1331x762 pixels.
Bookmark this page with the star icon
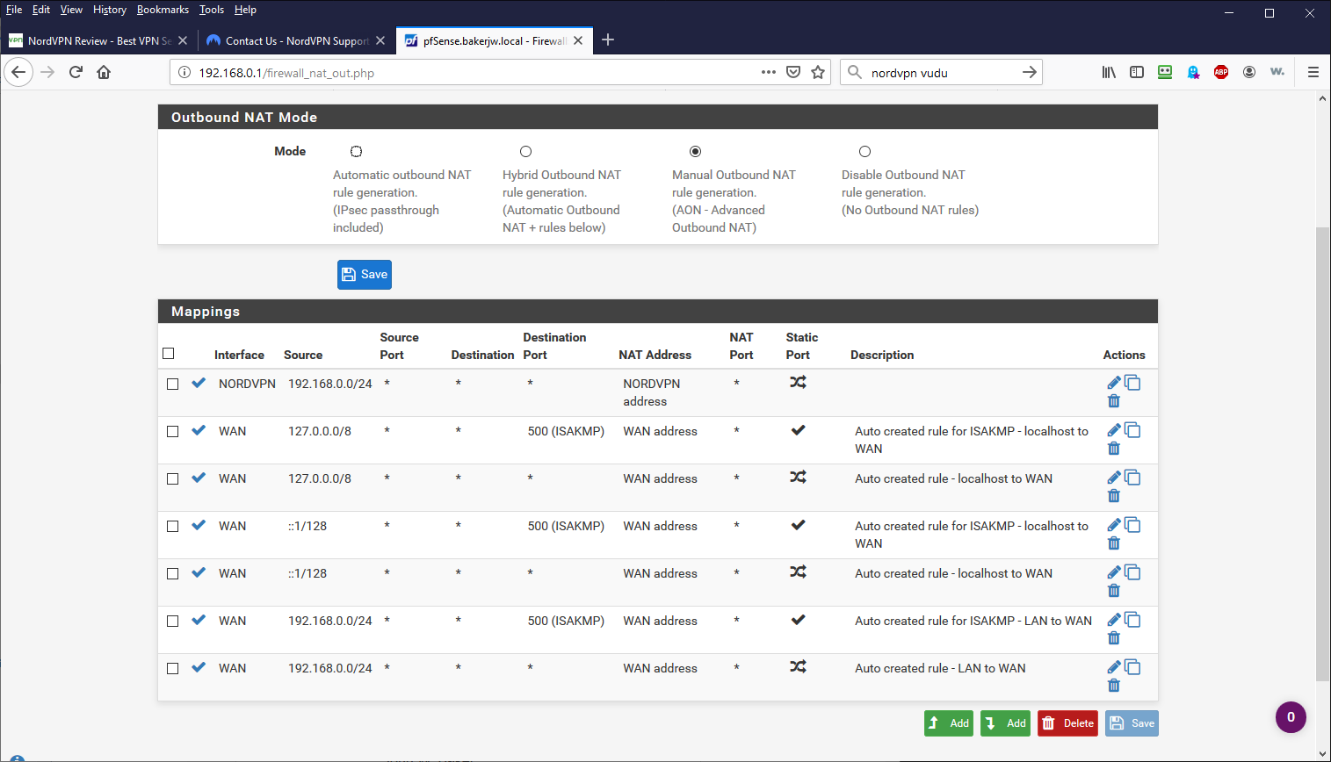tap(818, 72)
